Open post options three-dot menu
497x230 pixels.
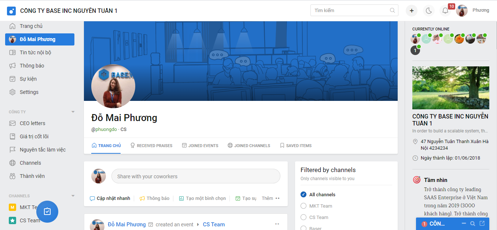pos(277,224)
